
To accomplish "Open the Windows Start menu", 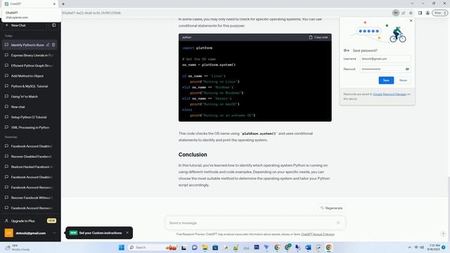I will 122,247.
